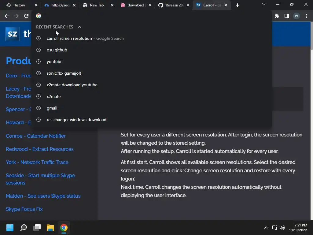Open the W profile avatar menu
Viewport: 313px width, 235px height.
click(x=296, y=16)
